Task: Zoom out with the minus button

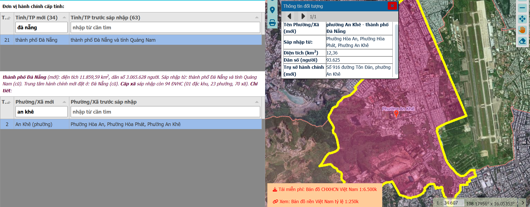Action: pos(522,8)
